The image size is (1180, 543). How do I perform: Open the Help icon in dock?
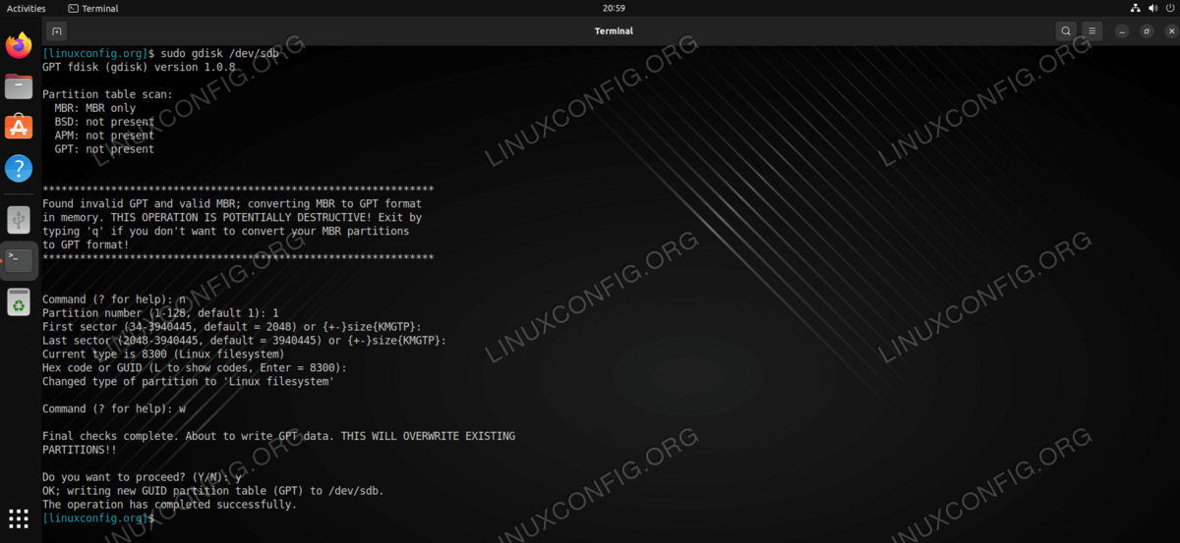19,169
